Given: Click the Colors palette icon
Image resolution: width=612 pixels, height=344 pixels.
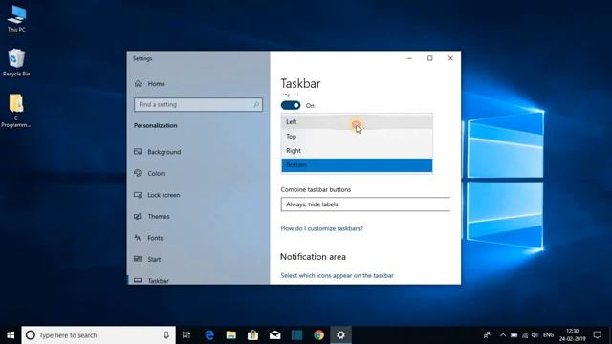Looking at the screenshot, I should tap(138, 173).
